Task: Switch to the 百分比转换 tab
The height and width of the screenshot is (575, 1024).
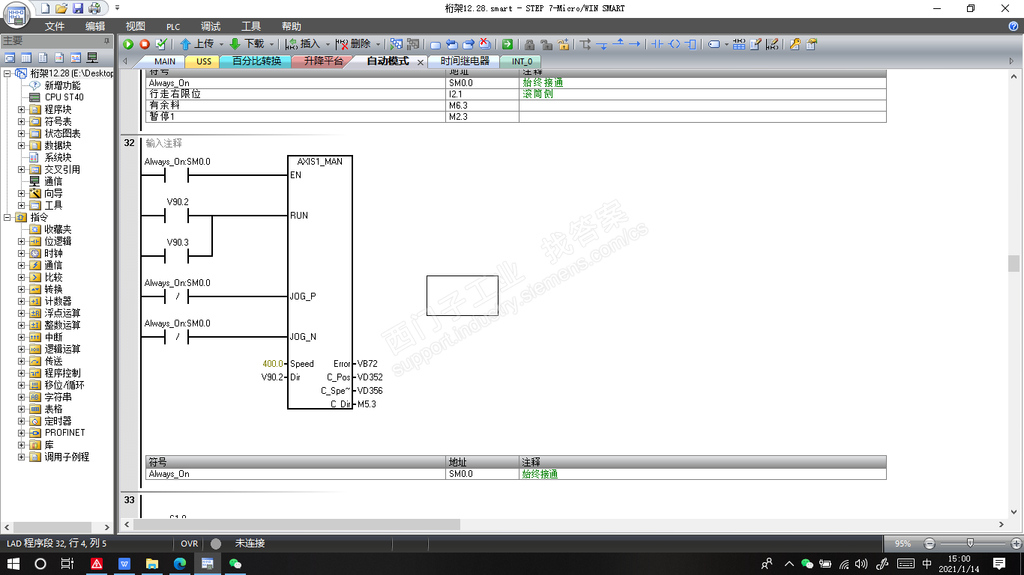Action: 256,61
